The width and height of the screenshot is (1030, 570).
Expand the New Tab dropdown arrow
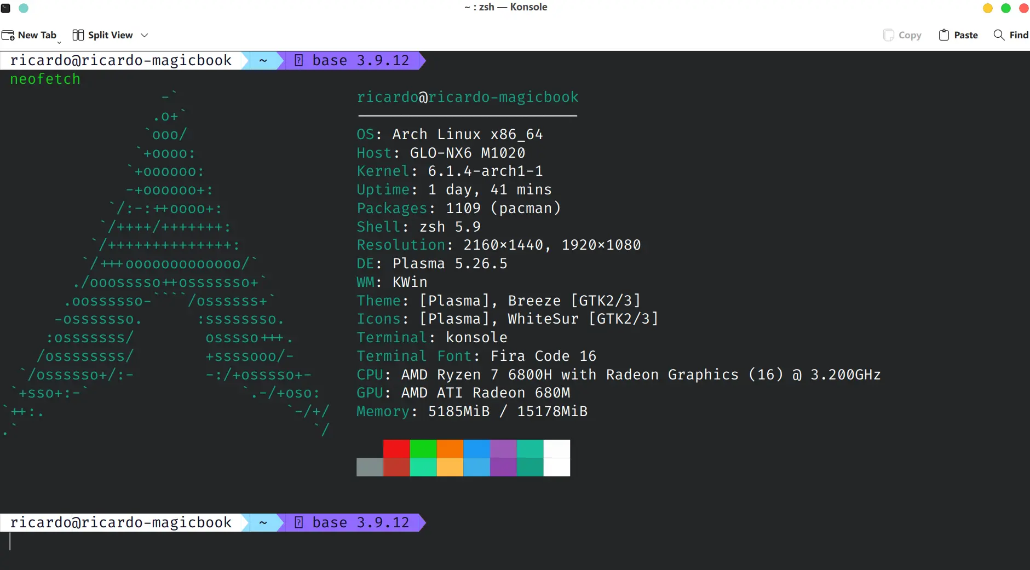click(x=59, y=42)
